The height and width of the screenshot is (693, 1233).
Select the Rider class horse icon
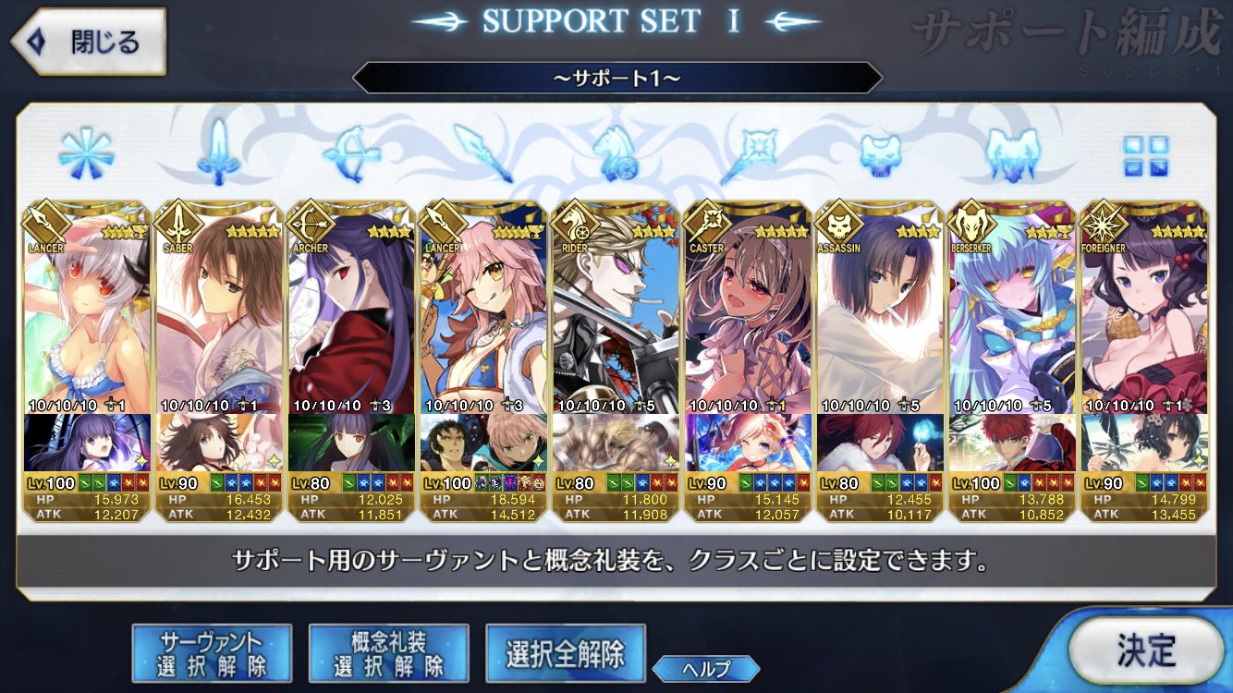point(616,153)
